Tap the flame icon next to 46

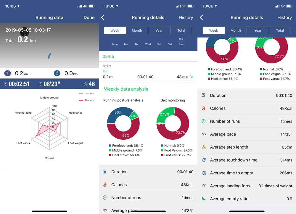click(x=86, y=84)
